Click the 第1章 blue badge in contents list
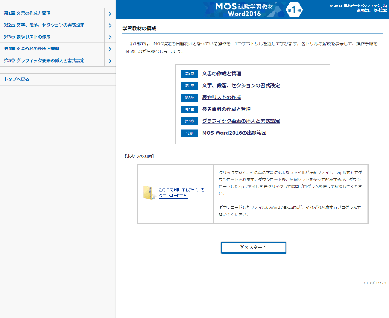 tap(189, 74)
